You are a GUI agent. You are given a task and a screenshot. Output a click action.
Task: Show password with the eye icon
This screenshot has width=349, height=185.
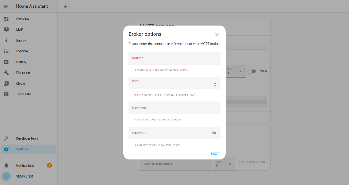(214, 133)
